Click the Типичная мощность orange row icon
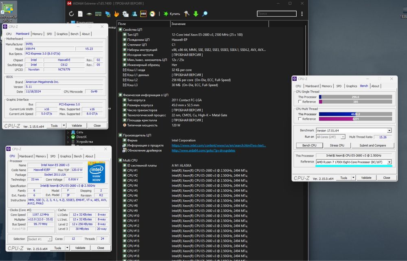Image resolution: width=407 pixels, height=261 pixels. coord(125,125)
